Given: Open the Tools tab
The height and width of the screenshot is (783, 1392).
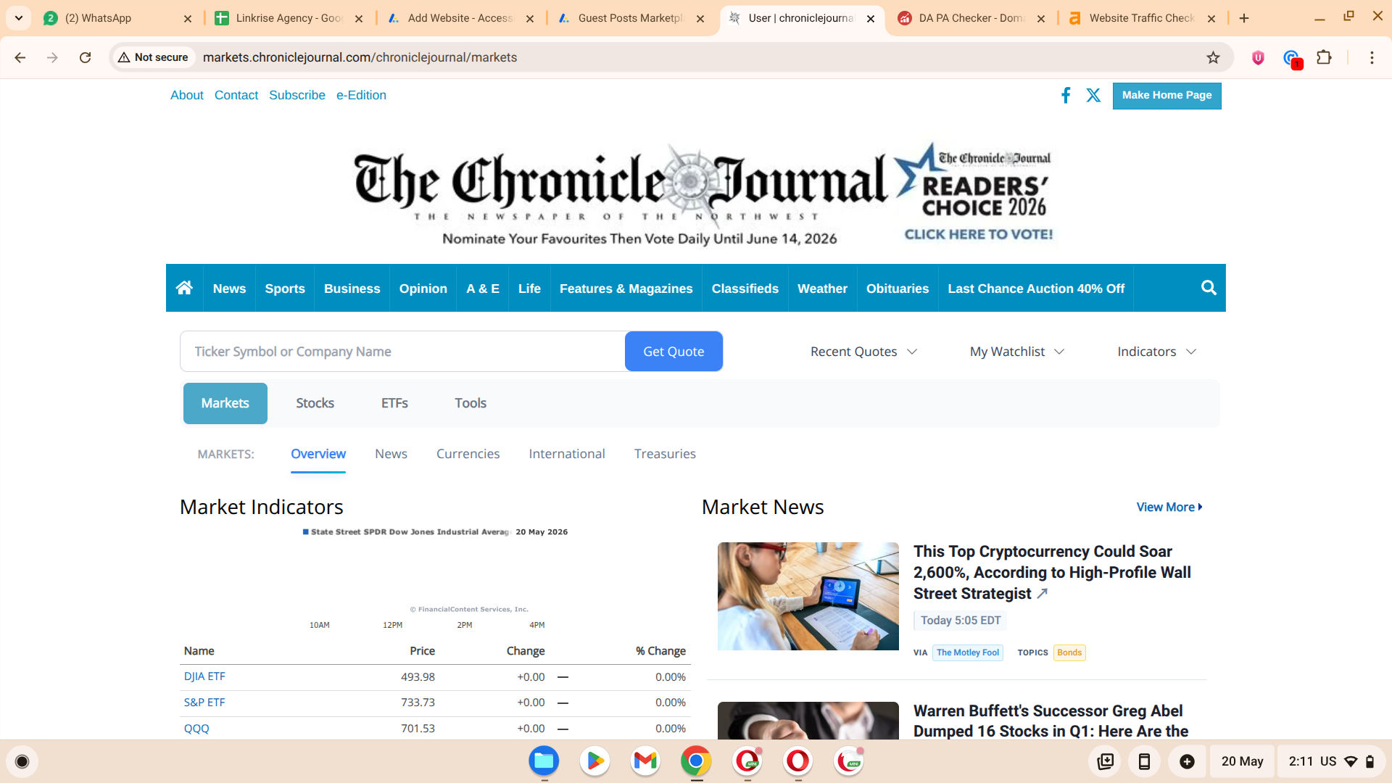Looking at the screenshot, I should pos(471,403).
